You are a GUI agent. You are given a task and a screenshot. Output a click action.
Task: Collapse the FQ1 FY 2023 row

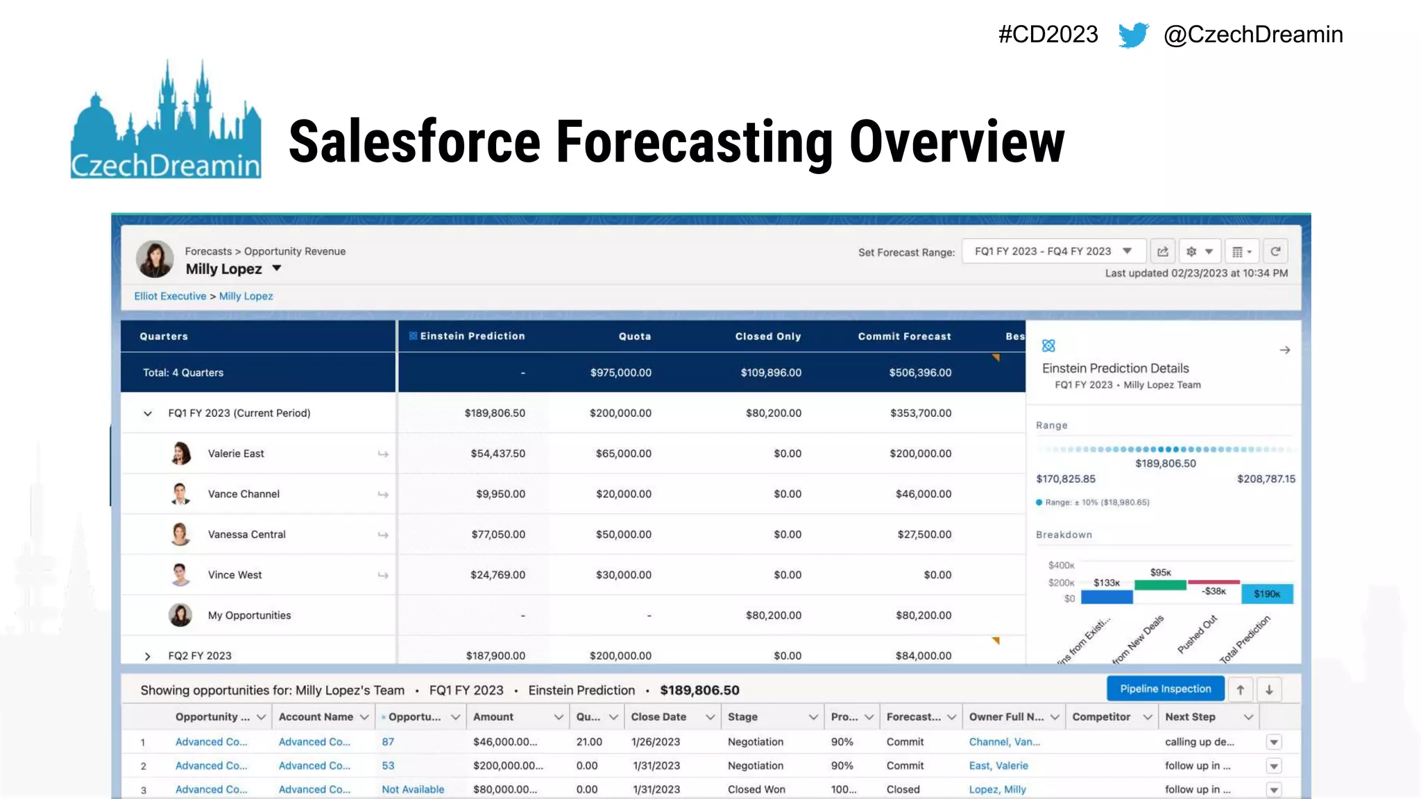(148, 413)
